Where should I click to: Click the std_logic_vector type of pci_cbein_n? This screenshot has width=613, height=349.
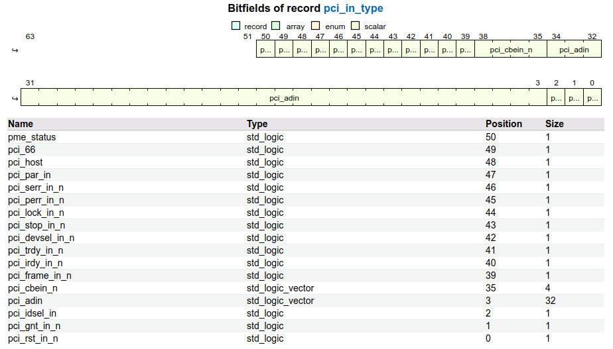click(x=281, y=288)
